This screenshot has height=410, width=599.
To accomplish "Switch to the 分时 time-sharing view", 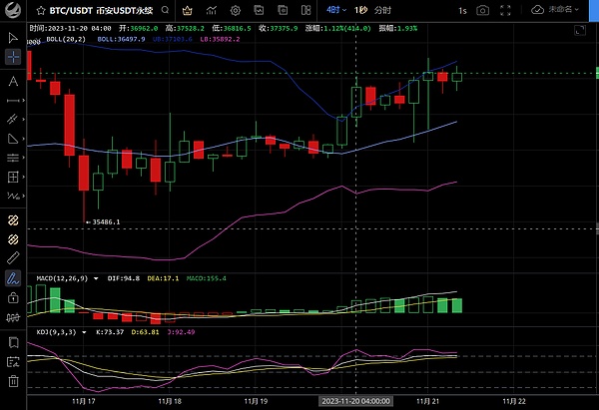I will point(383,10).
